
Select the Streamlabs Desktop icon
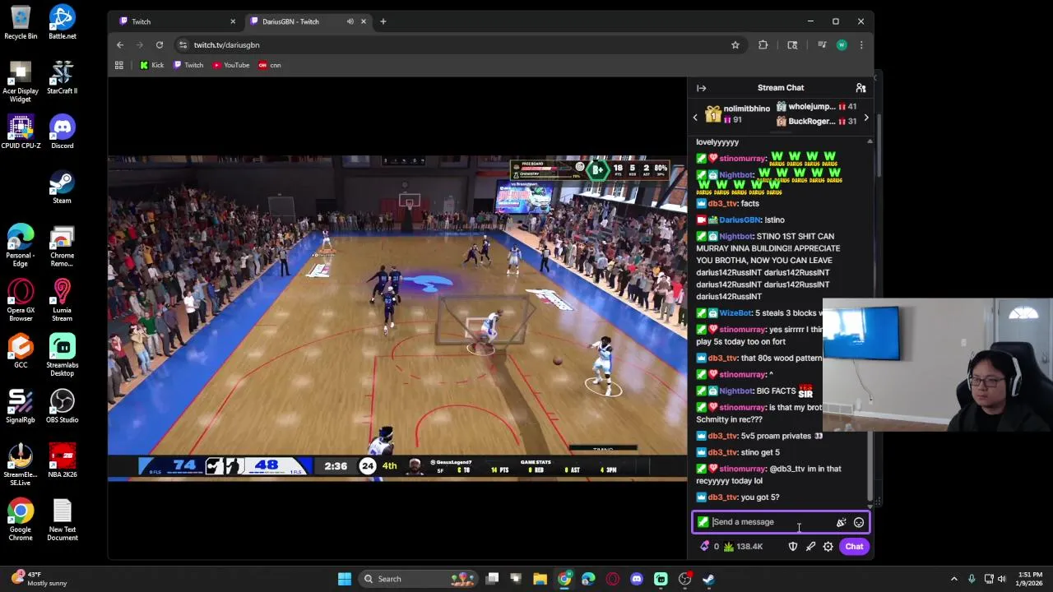[63, 355]
